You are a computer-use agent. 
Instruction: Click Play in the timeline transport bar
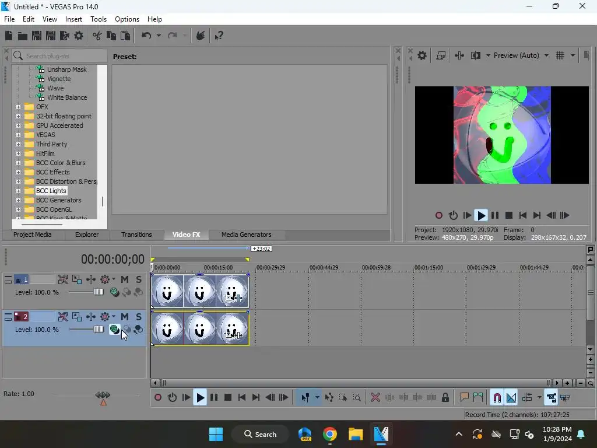tap(200, 398)
